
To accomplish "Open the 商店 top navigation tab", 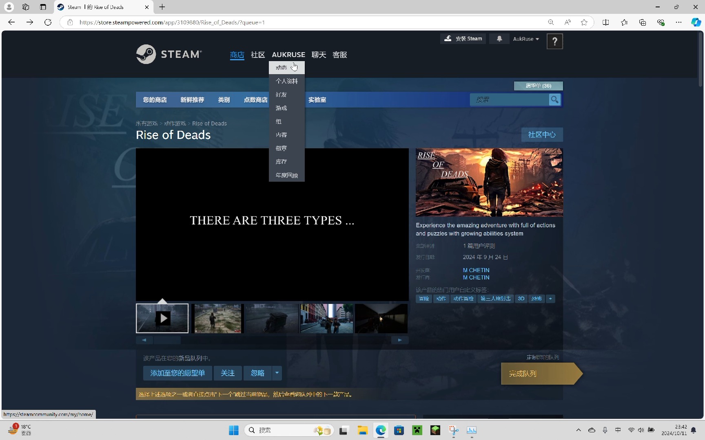I will coord(237,55).
